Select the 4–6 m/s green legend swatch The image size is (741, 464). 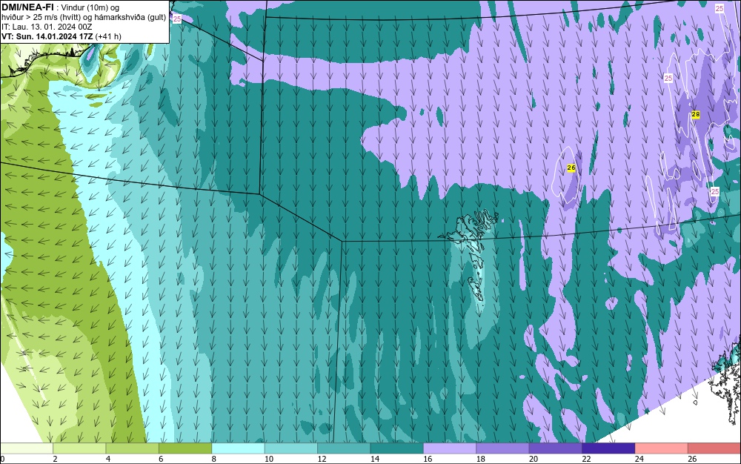pos(133,448)
